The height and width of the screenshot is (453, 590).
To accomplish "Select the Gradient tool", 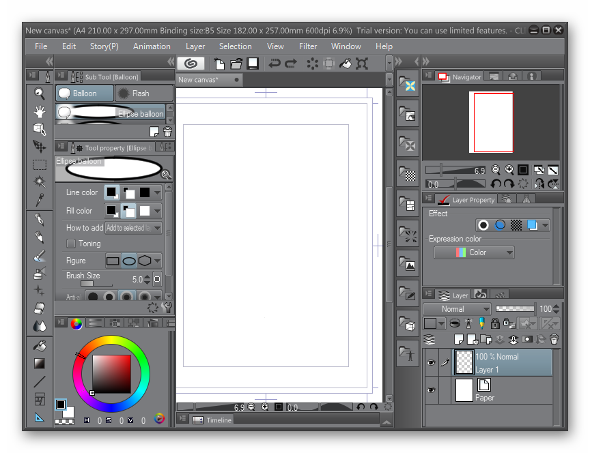I will click(x=39, y=363).
